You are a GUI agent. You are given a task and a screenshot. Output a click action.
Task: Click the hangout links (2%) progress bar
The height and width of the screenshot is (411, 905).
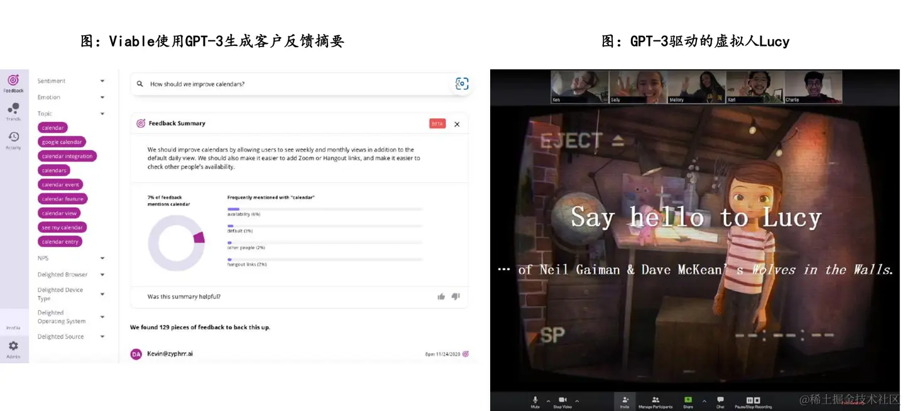325,259
